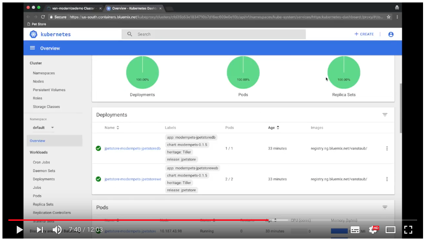The height and width of the screenshot is (241, 426).
Task: Seek on the video progress bar
Action: 212,220
